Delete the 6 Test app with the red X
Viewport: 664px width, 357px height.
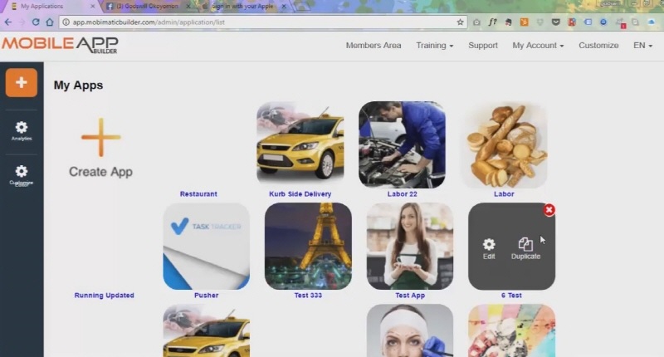[x=549, y=209]
